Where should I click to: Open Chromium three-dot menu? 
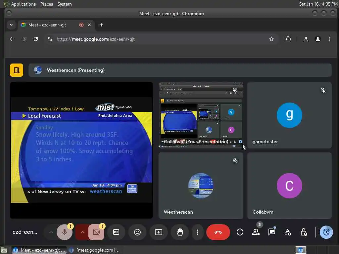tap(329, 39)
